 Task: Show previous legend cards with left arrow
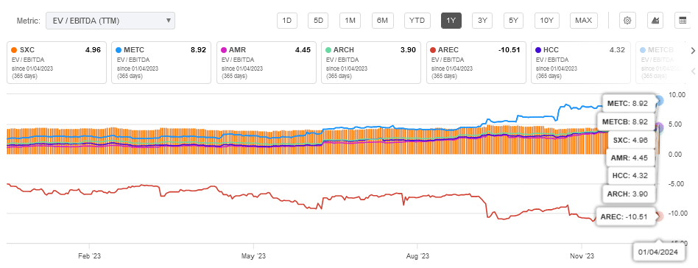(x=693, y=71)
